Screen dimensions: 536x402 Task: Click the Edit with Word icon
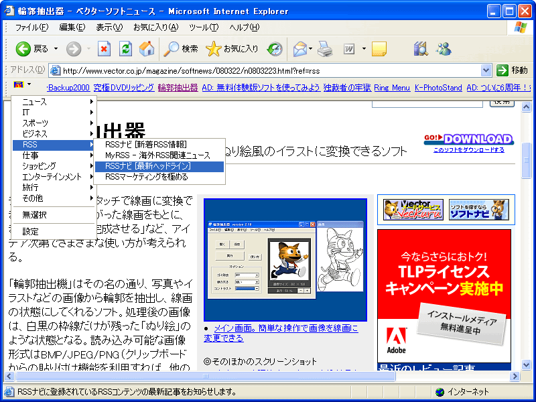pyautogui.click(x=348, y=49)
